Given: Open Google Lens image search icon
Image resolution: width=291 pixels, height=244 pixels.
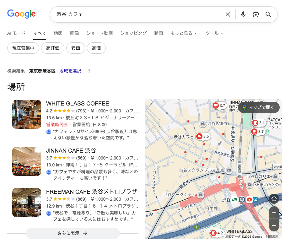Looking at the screenshot, I should point(256,14).
